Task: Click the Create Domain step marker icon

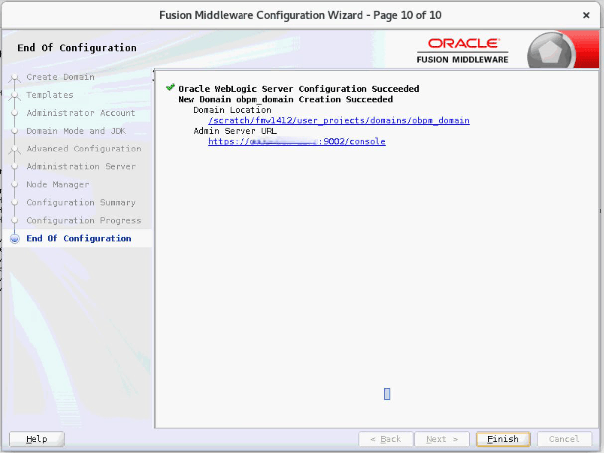Action: point(15,77)
